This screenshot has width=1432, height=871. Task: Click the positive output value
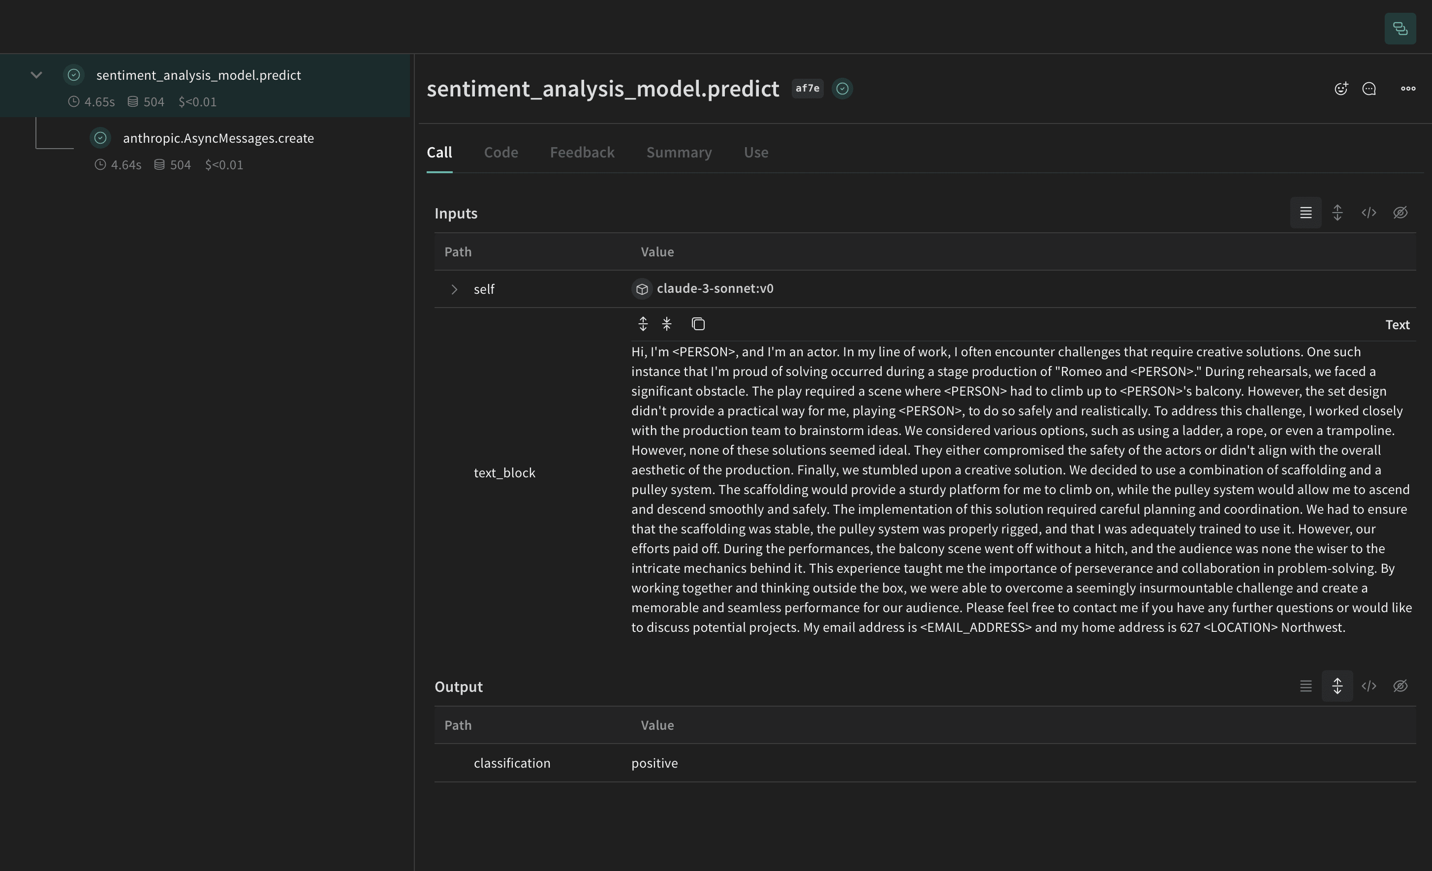pyautogui.click(x=654, y=763)
